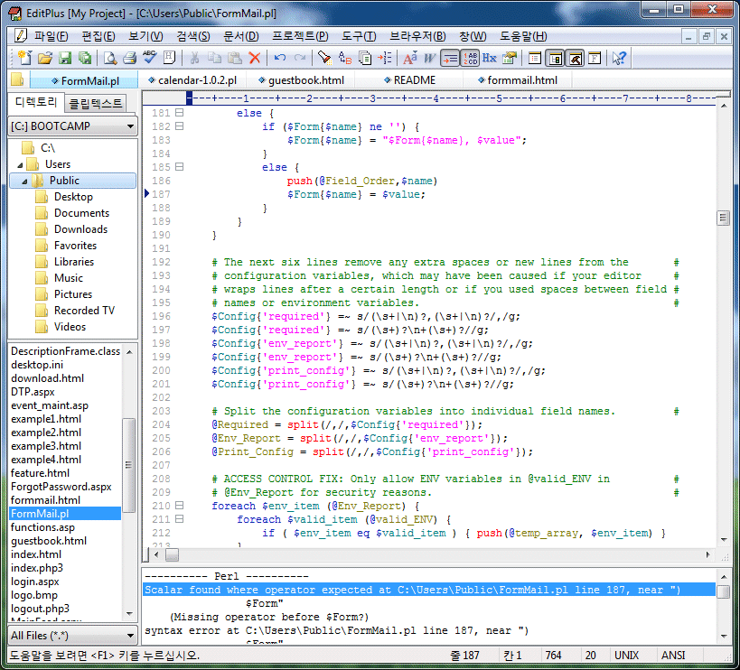Image resolution: width=740 pixels, height=670 pixels.
Task: Open the 검색(S) menu
Action: coord(193,36)
